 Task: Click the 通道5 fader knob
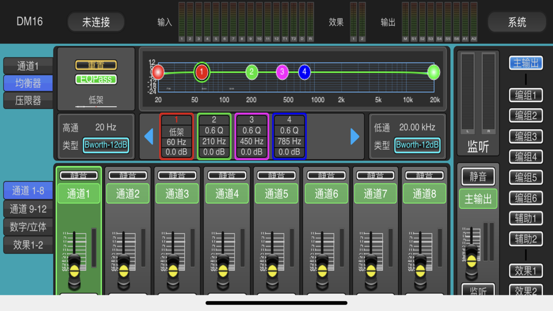coord(272,271)
